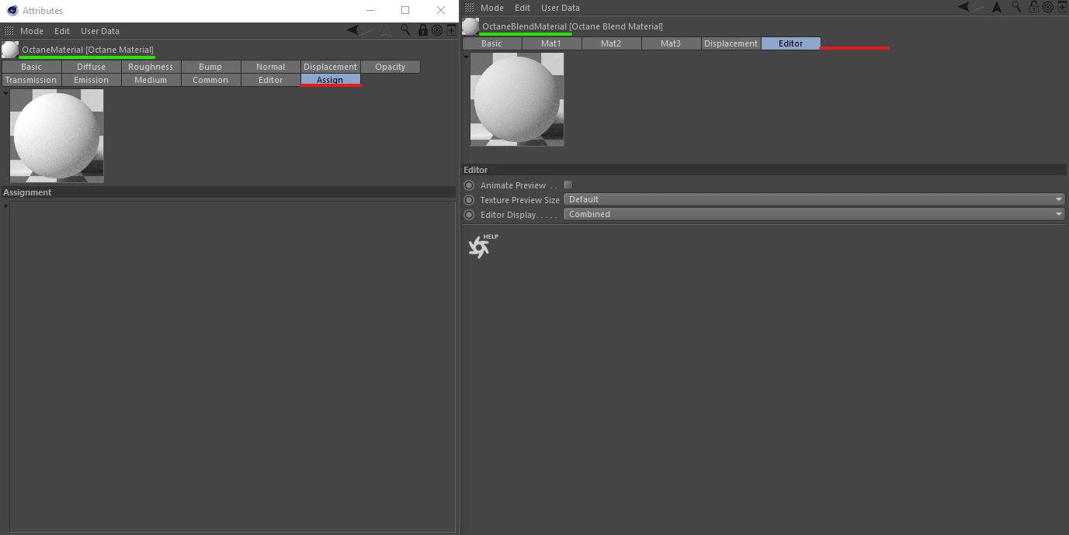Click the Assignment section header
Image resolution: width=1069 pixels, height=535 pixels.
(x=228, y=192)
